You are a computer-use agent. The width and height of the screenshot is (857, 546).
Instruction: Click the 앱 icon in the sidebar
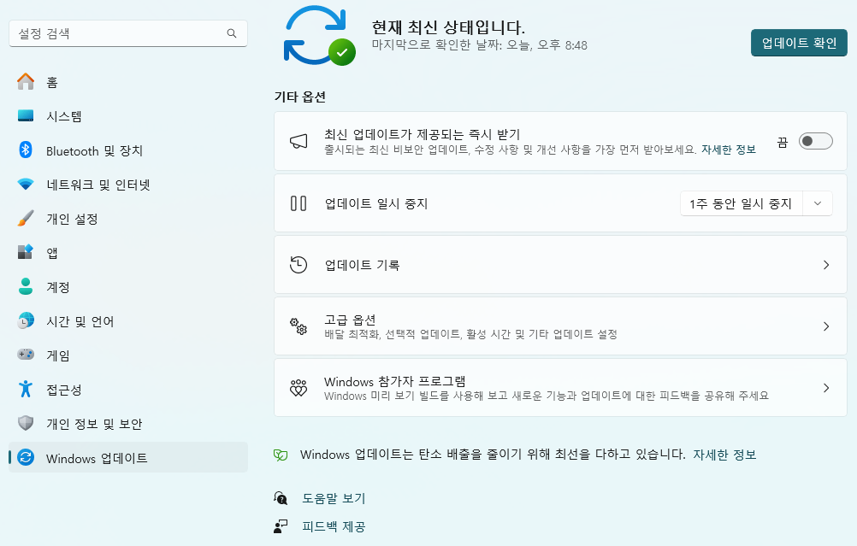tap(26, 252)
